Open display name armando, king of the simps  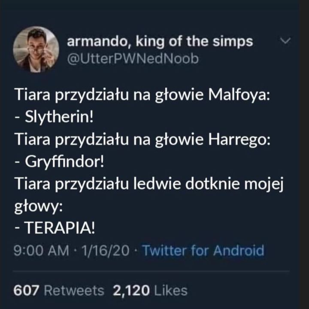(x=160, y=42)
